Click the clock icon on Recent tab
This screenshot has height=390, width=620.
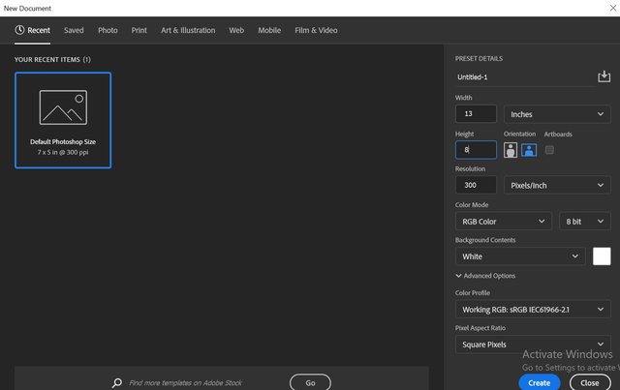pos(19,30)
